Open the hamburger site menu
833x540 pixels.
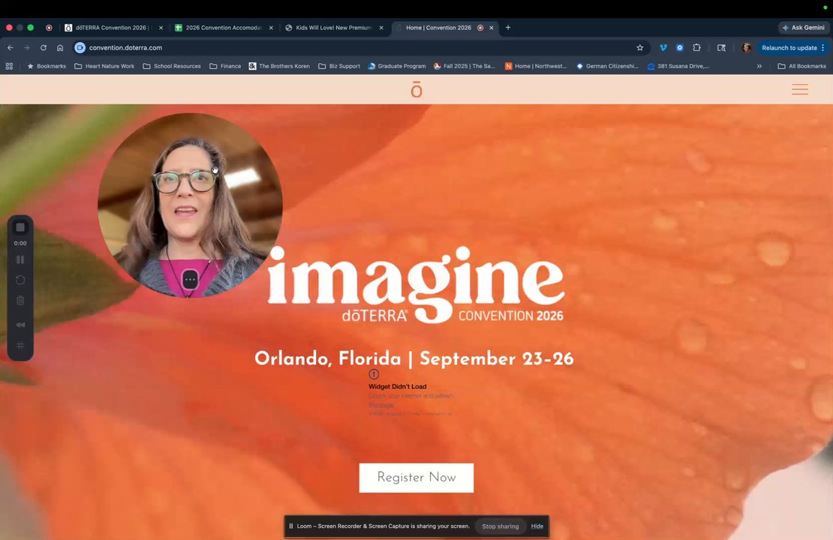click(x=799, y=89)
